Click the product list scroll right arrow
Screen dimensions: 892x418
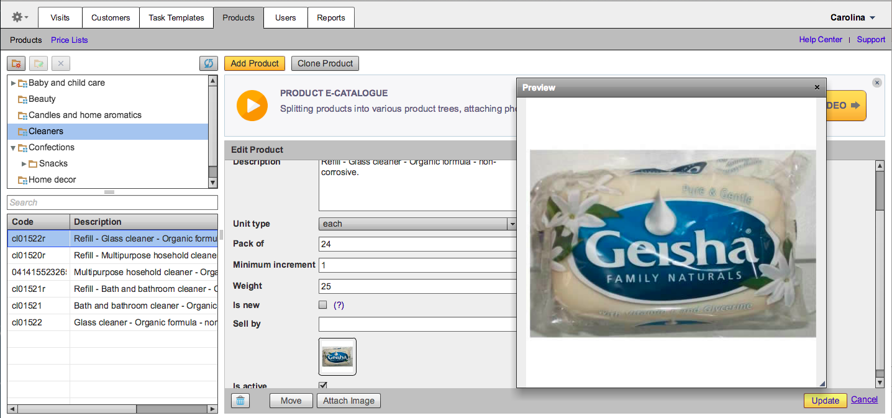[x=213, y=409]
